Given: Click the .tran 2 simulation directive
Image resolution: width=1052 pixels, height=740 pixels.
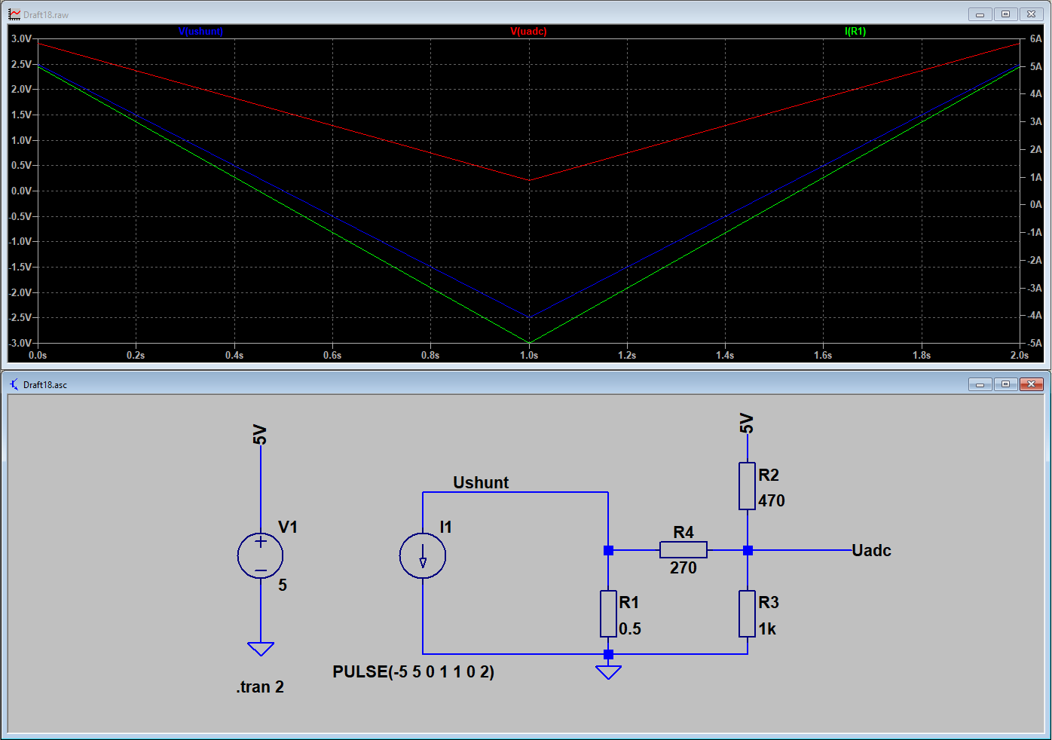Looking at the screenshot, I should coord(260,686).
